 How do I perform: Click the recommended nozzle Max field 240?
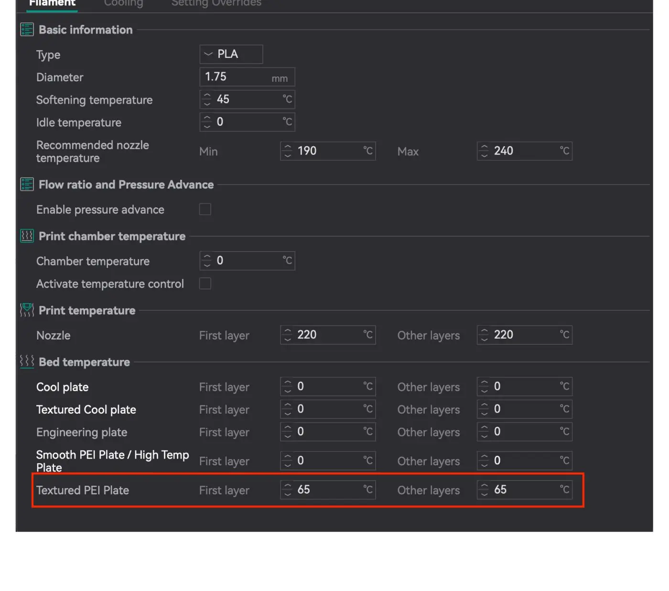pos(525,151)
